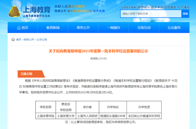This screenshot has height=129, width=196.
Task: Click the slogan 办好人民满意的教育
Action: 69,6
